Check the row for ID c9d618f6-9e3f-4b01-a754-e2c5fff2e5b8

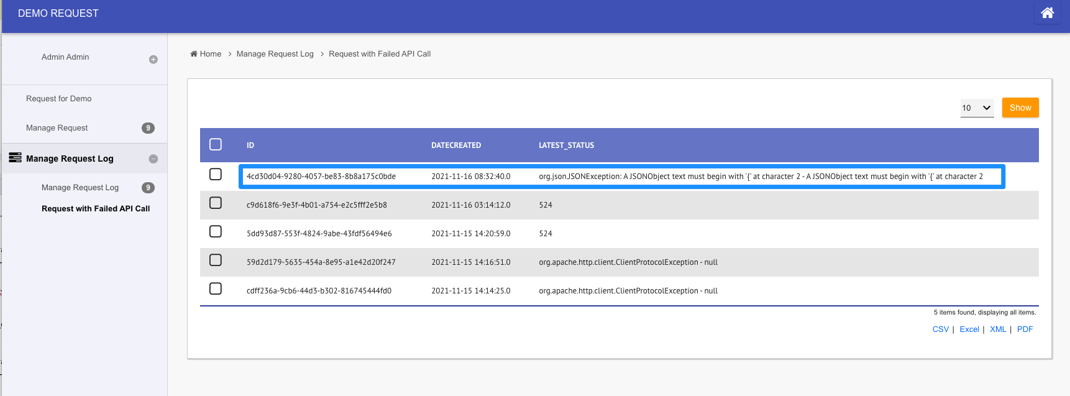[x=216, y=203]
